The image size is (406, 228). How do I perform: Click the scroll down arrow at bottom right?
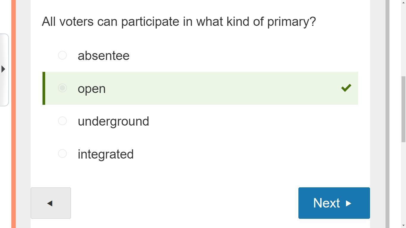[403, 225]
